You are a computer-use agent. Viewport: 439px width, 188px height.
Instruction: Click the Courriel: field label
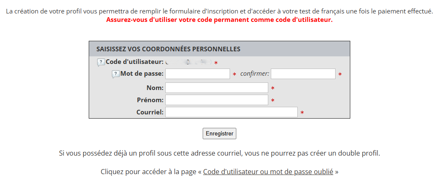150,112
